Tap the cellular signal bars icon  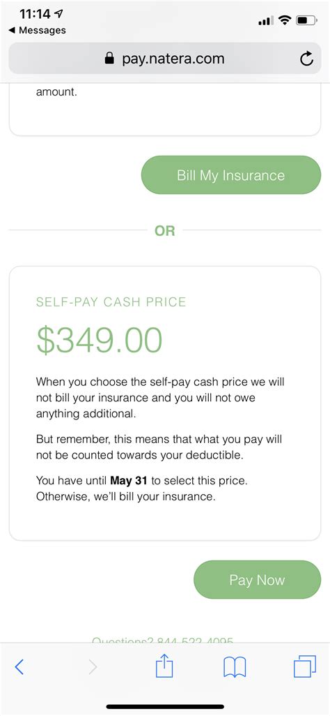point(266,20)
